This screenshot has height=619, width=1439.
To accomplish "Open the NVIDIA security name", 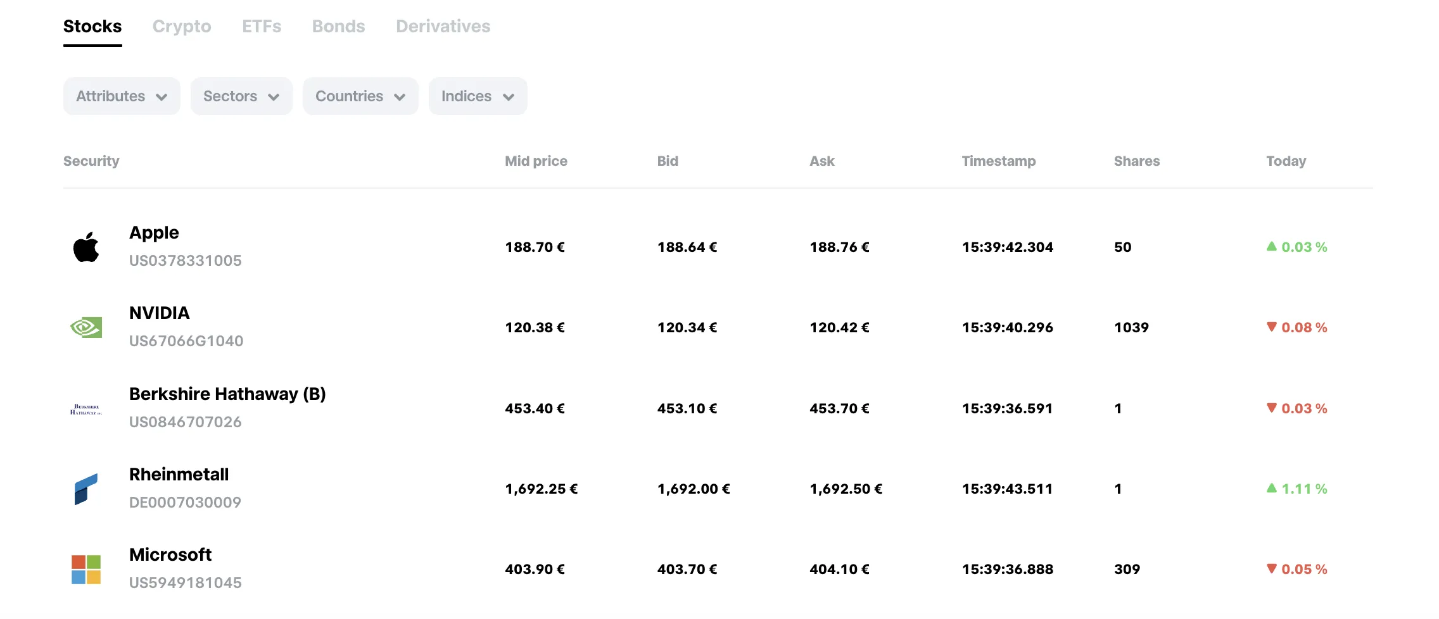I will pos(160,313).
